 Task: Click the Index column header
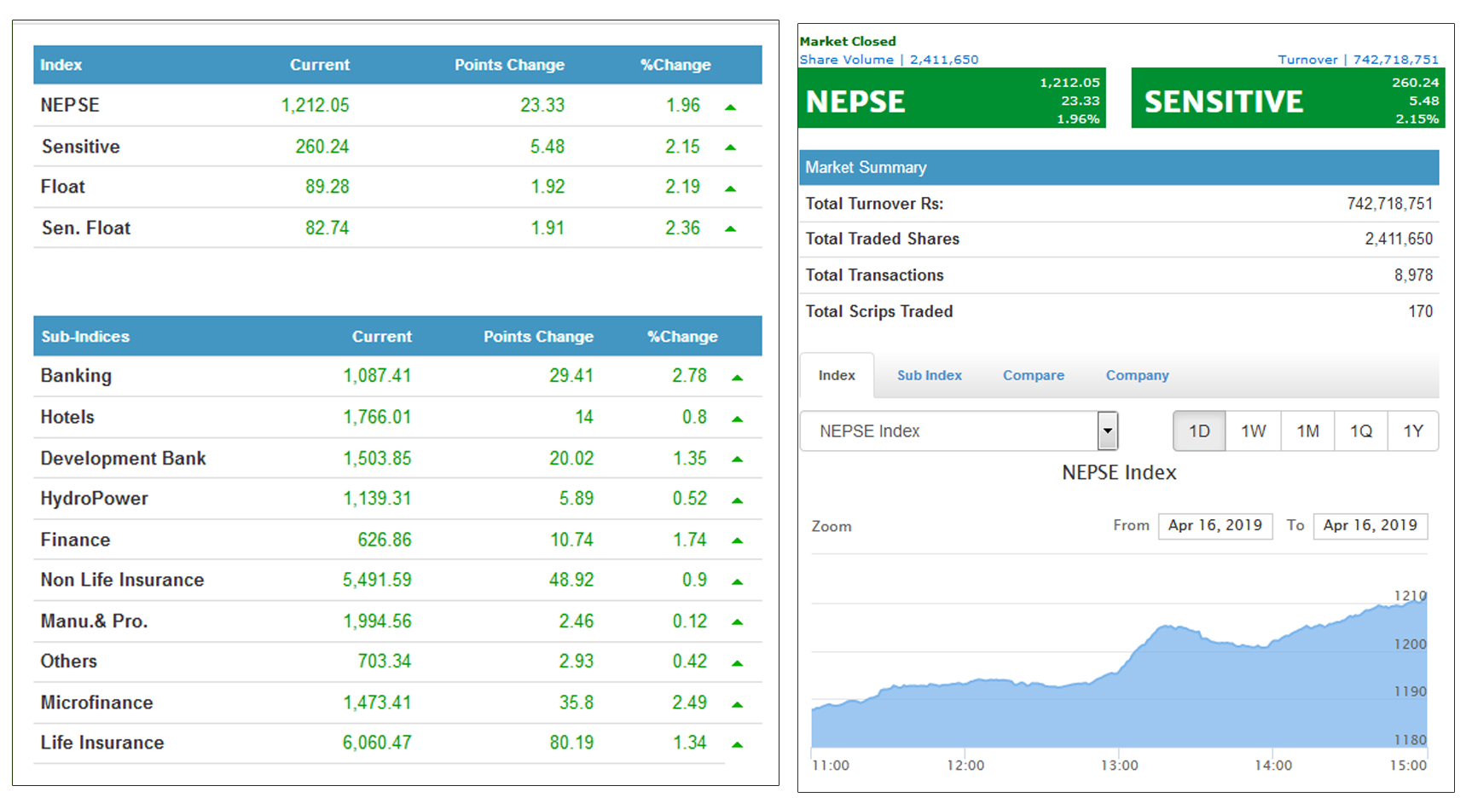(x=61, y=65)
